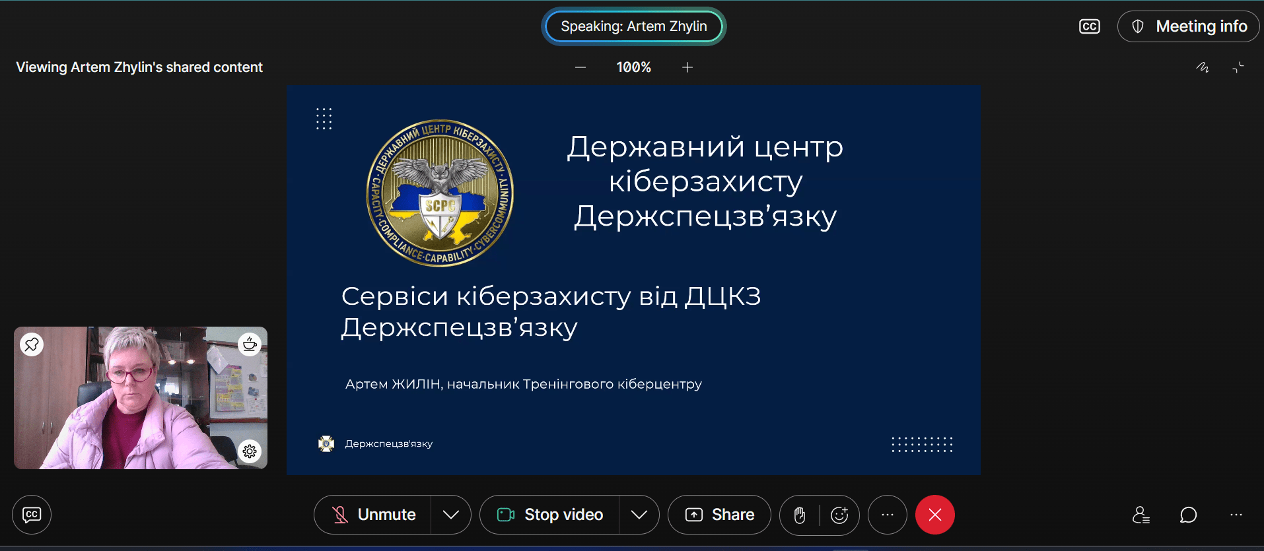Click the 100% zoom level
This screenshot has width=1264, height=551.
pyautogui.click(x=634, y=67)
